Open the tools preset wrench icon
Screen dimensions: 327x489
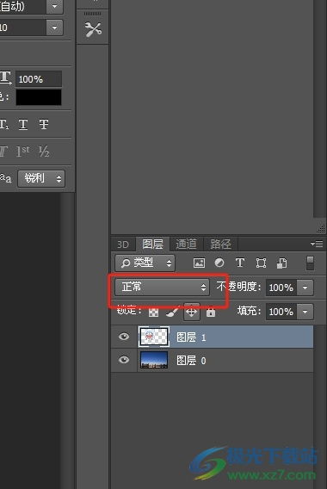point(93,29)
